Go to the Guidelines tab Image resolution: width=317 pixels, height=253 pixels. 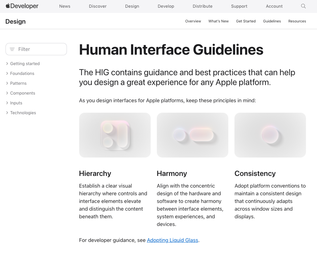pos(272,21)
